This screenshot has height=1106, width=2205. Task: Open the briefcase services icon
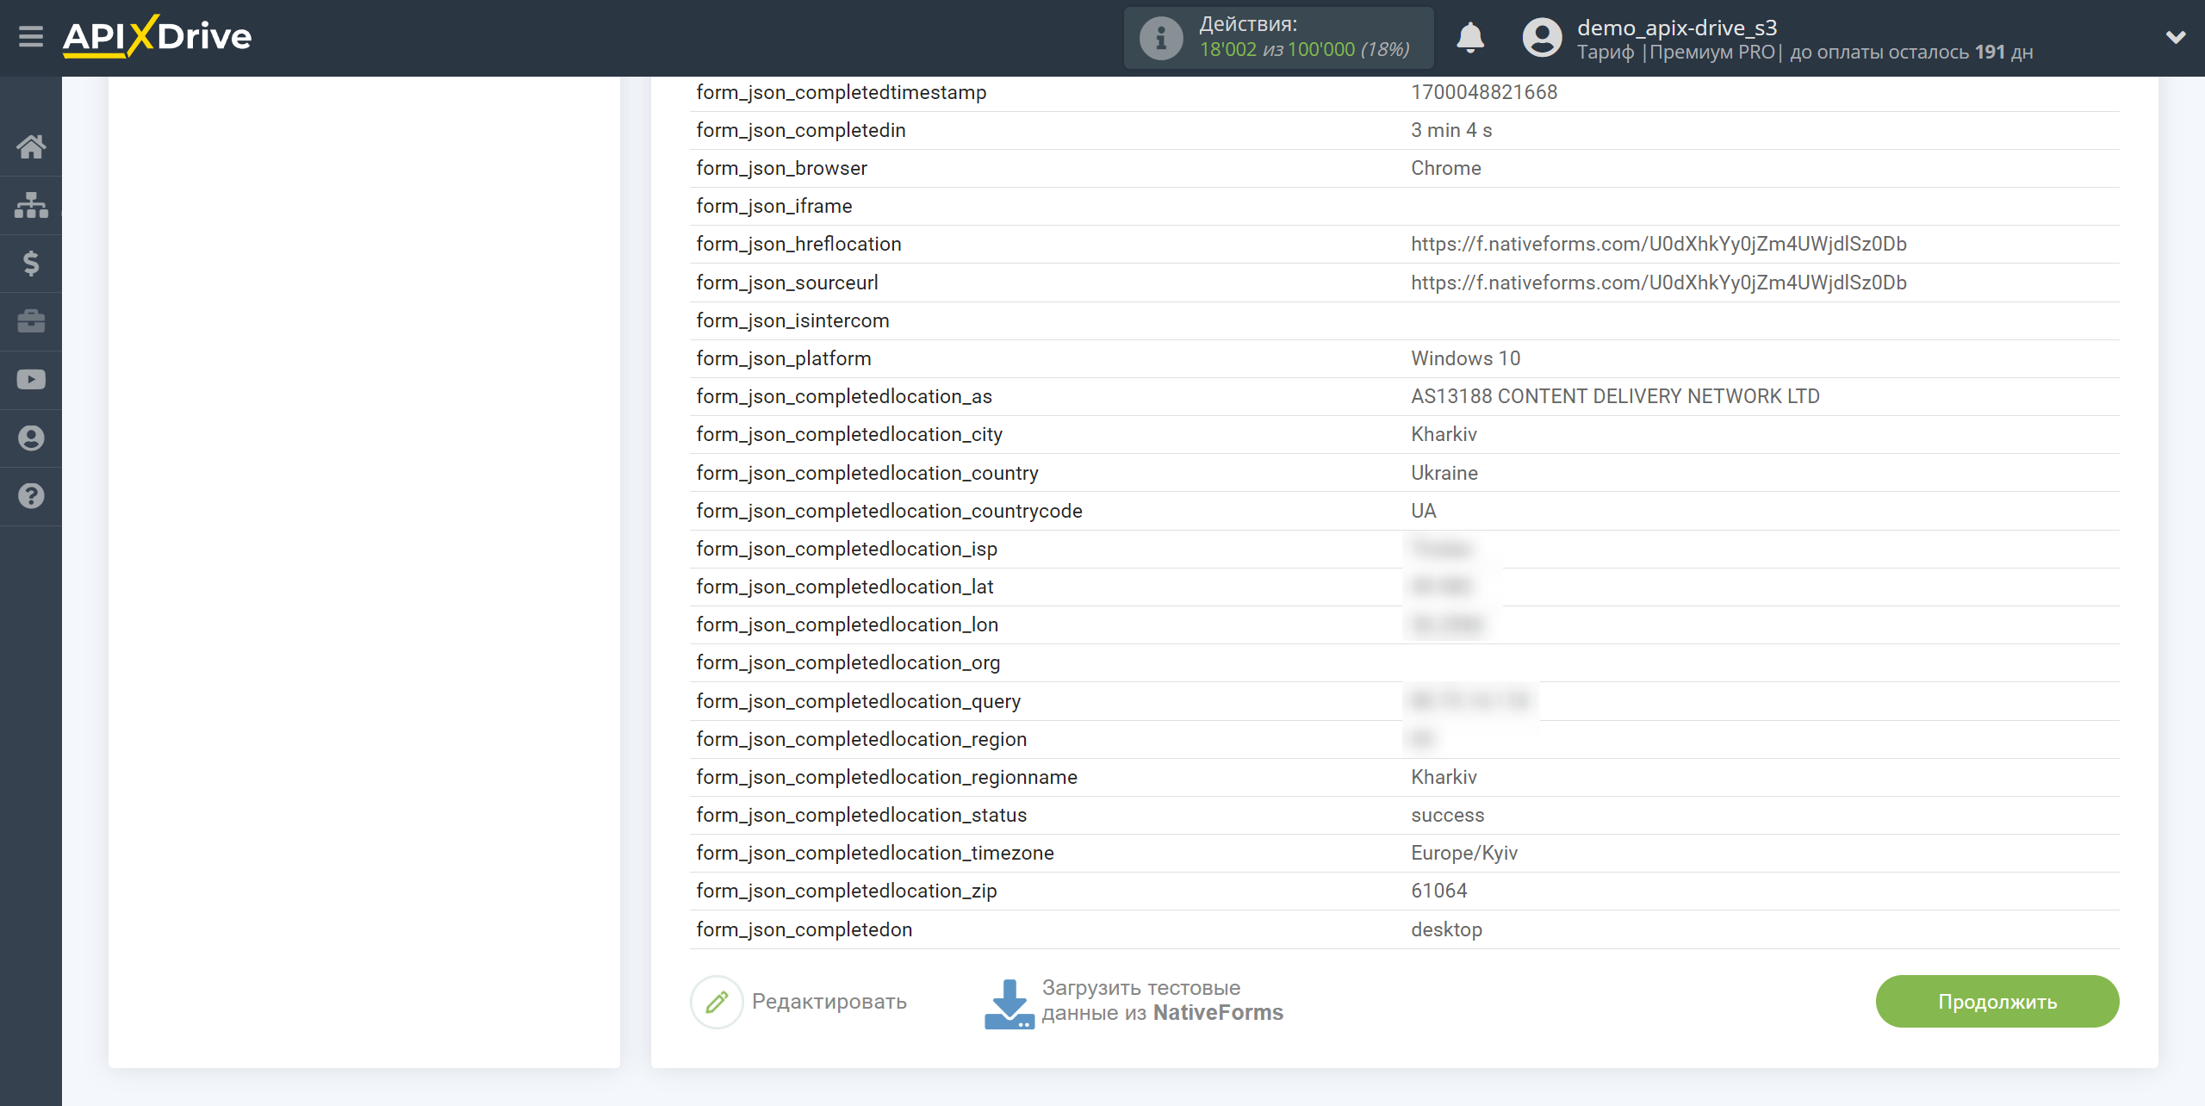click(31, 321)
